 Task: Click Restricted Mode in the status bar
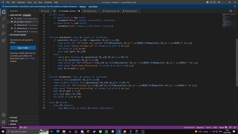click(9, 127)
